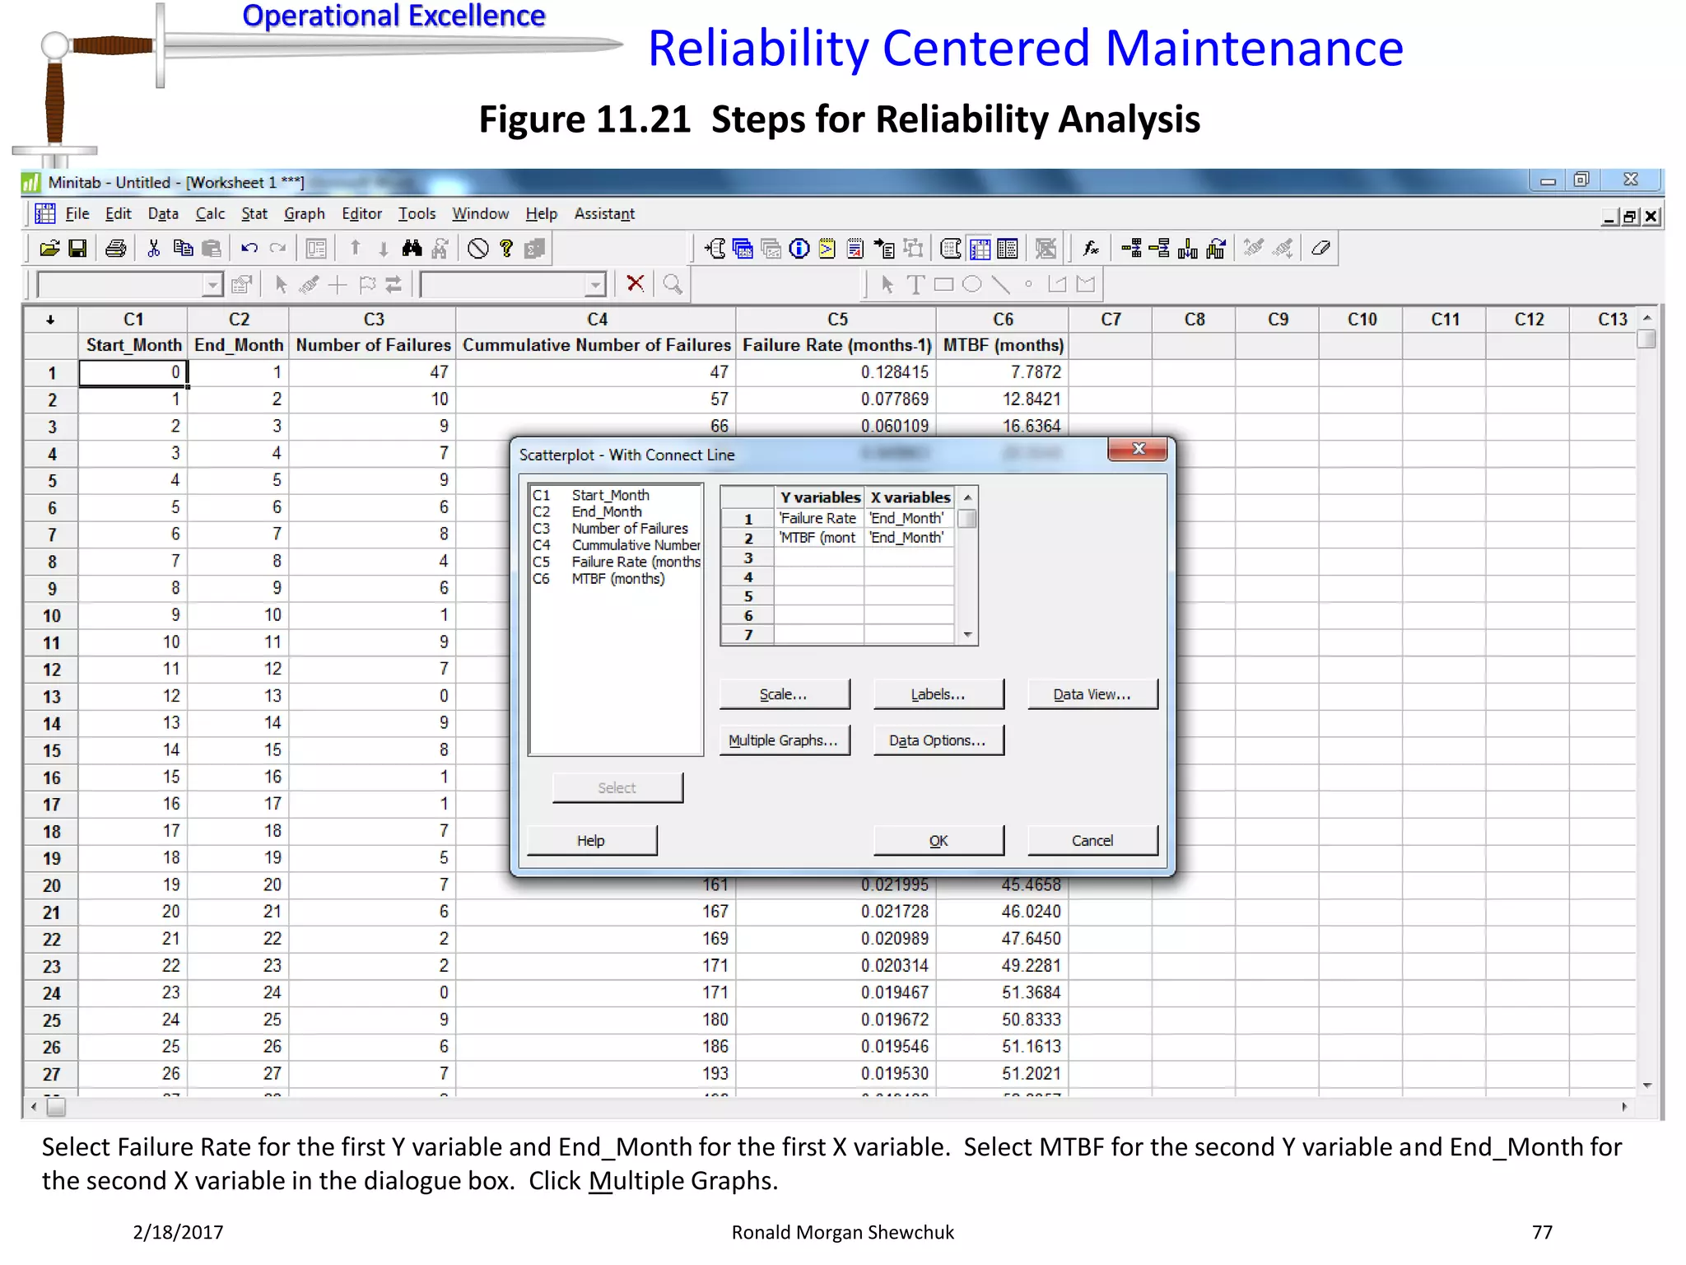
Task: Click the red X delete icon
Action: (x=636, y=284)
